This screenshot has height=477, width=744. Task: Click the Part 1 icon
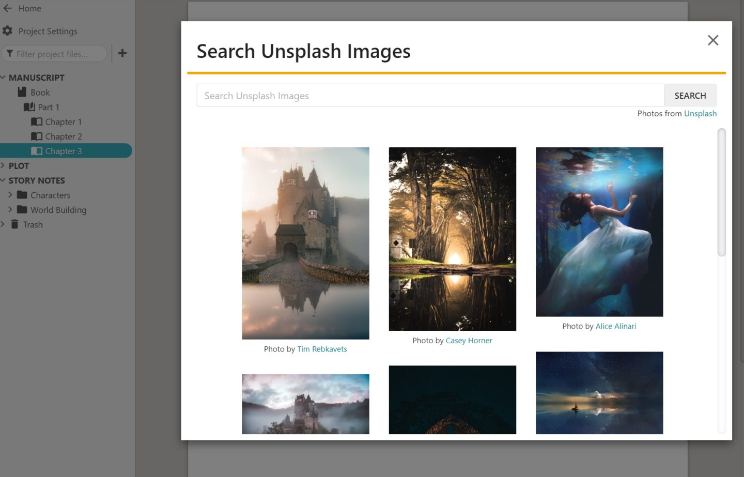(29, 107)
